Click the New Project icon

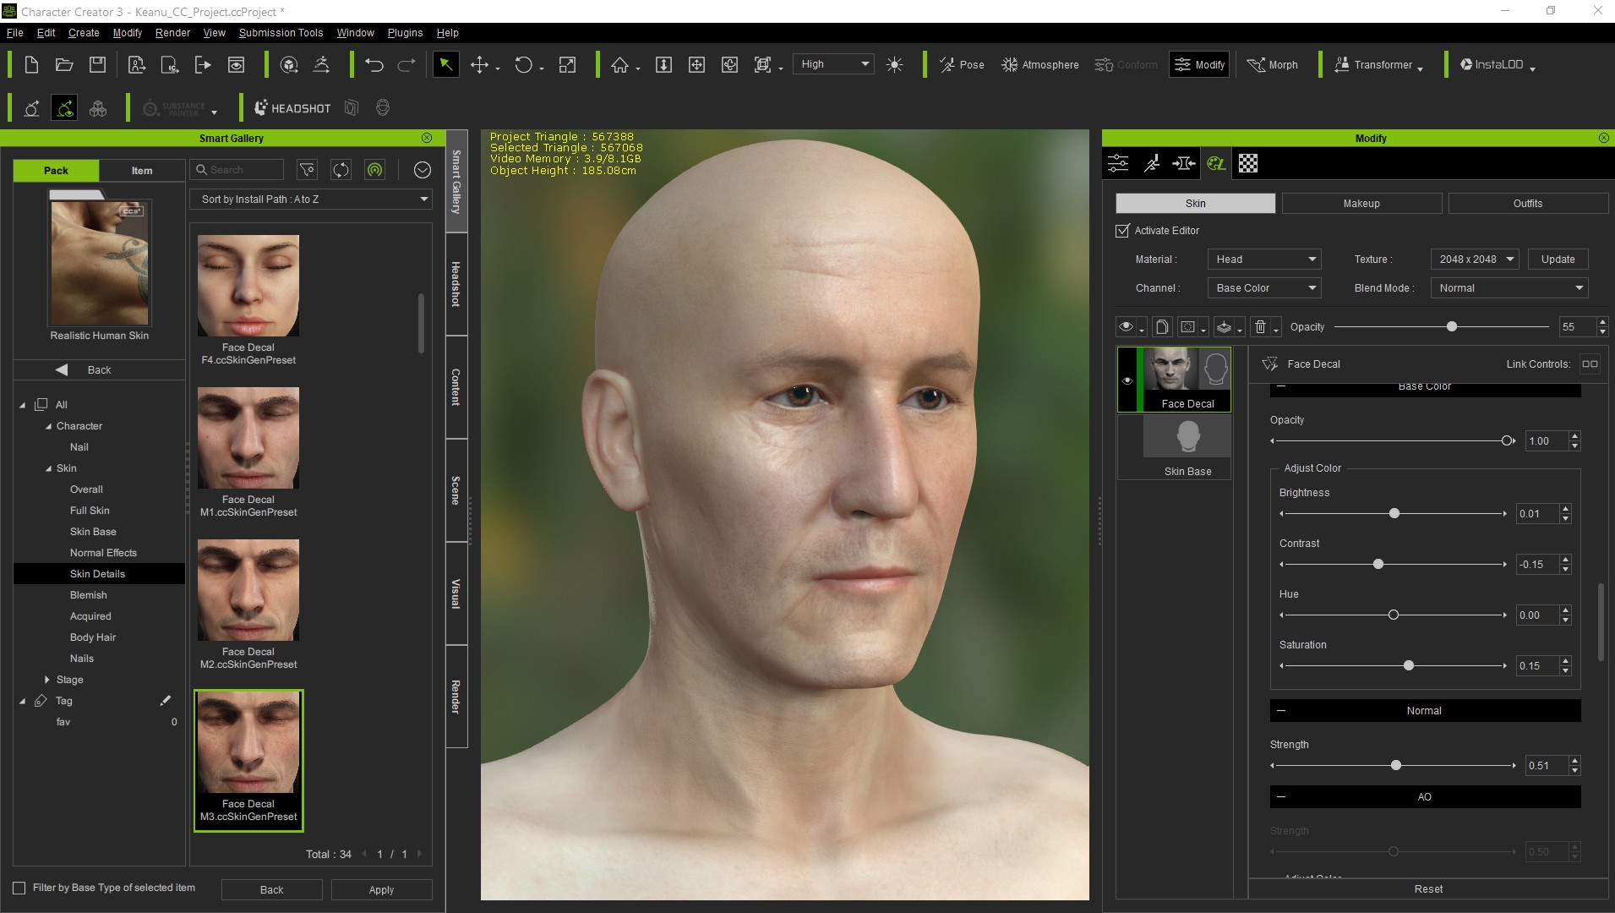click(x=31, y=65)
